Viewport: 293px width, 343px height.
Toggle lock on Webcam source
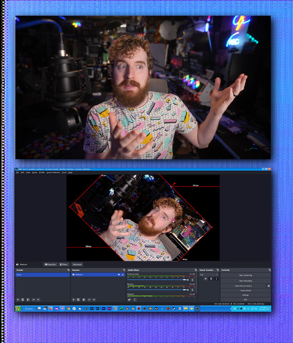(122, 274)
